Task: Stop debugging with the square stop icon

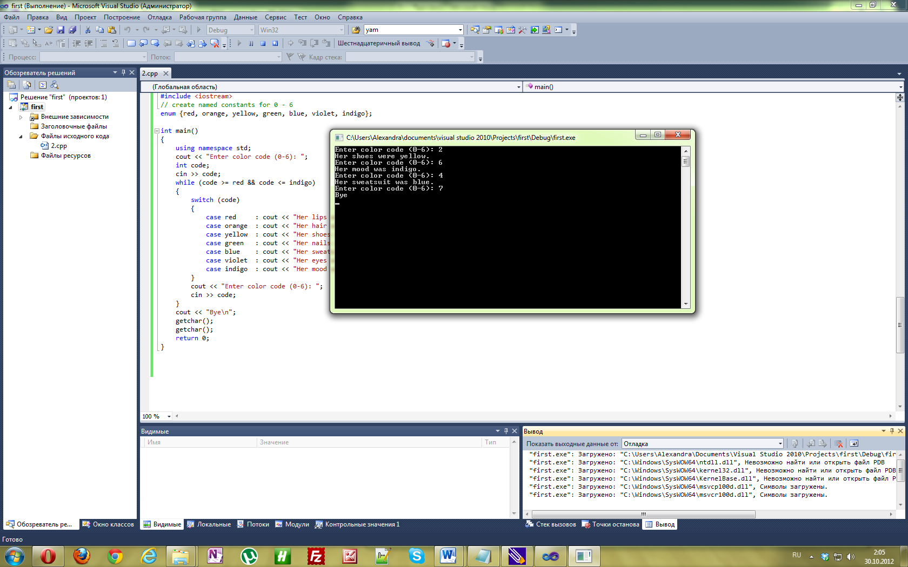Action: coord(263,43)
